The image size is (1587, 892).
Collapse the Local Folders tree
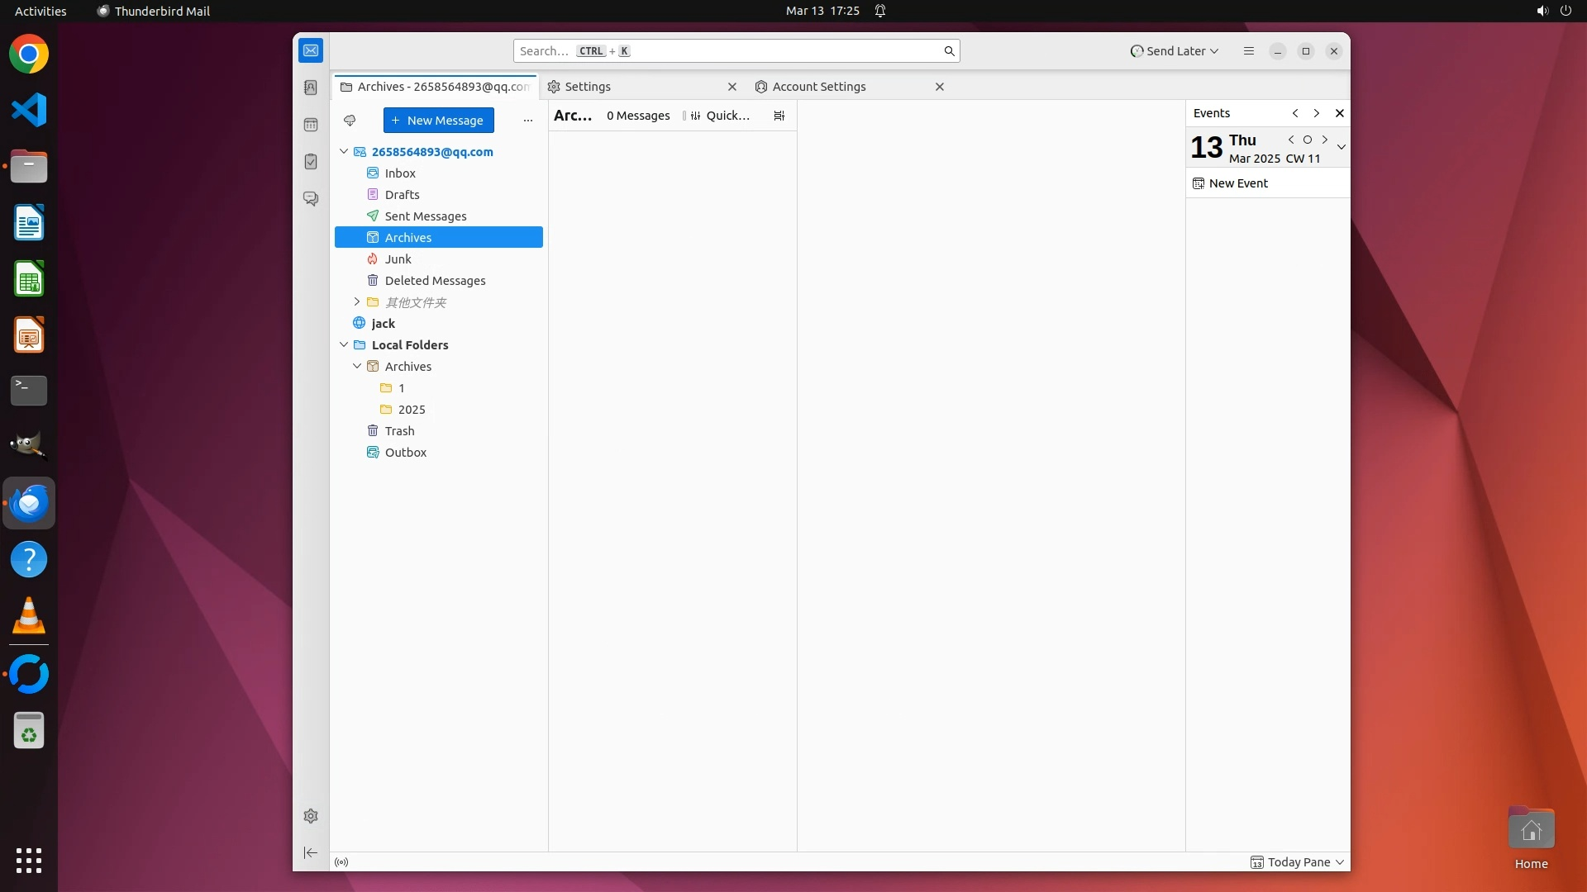(x=344, y=345)
